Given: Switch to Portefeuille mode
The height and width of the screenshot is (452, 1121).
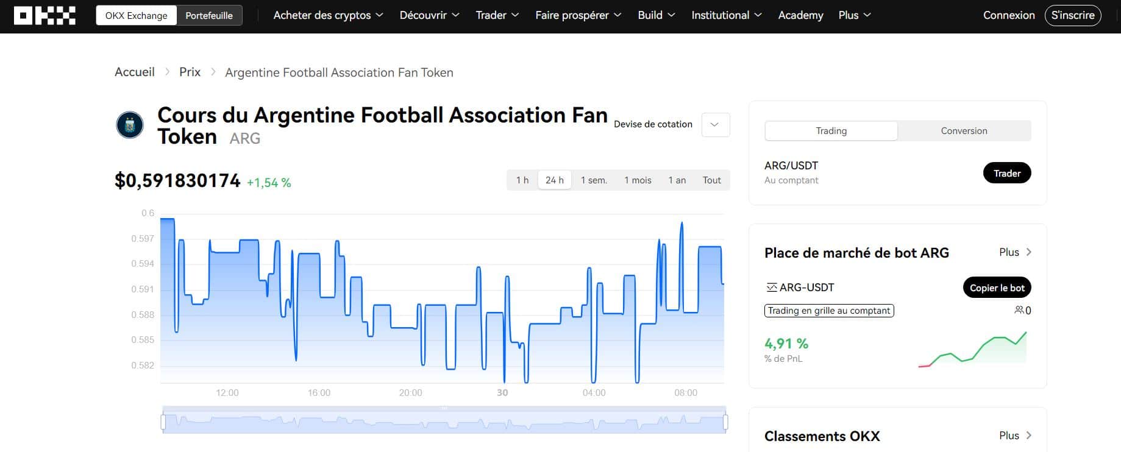Looking at the screenshot, I should click(x=209, y=15).
